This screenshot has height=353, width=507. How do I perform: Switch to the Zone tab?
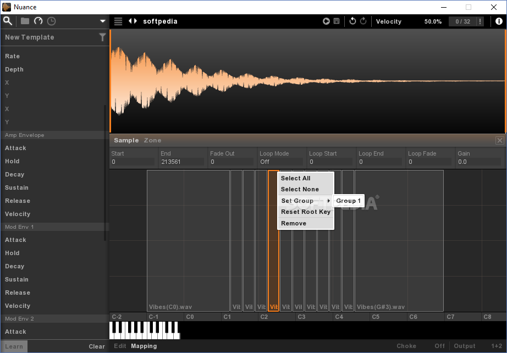[153, 140]
